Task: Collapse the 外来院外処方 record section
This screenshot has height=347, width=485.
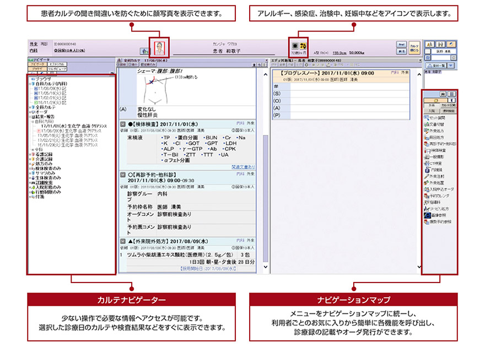Action: [122, 241]
